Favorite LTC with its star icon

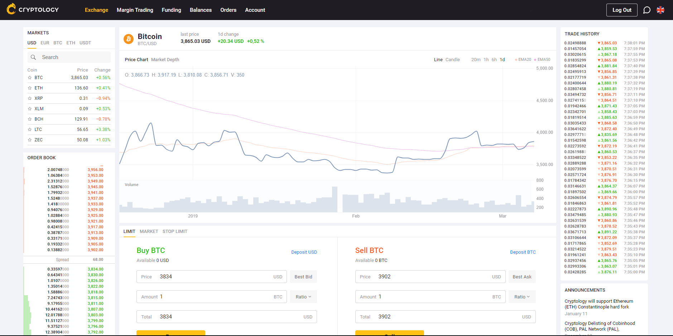tap(30, 130)
